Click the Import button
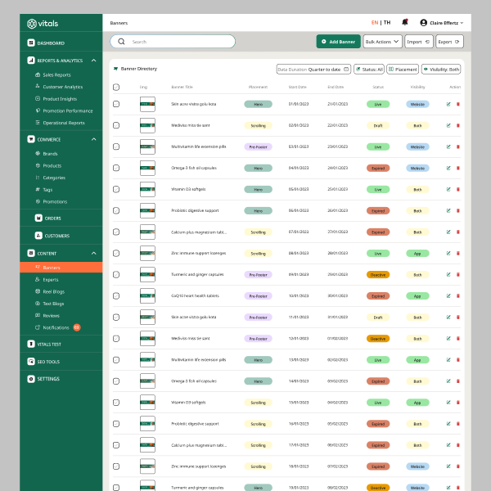This screenshot has width=491, height=491. [419, 42]
